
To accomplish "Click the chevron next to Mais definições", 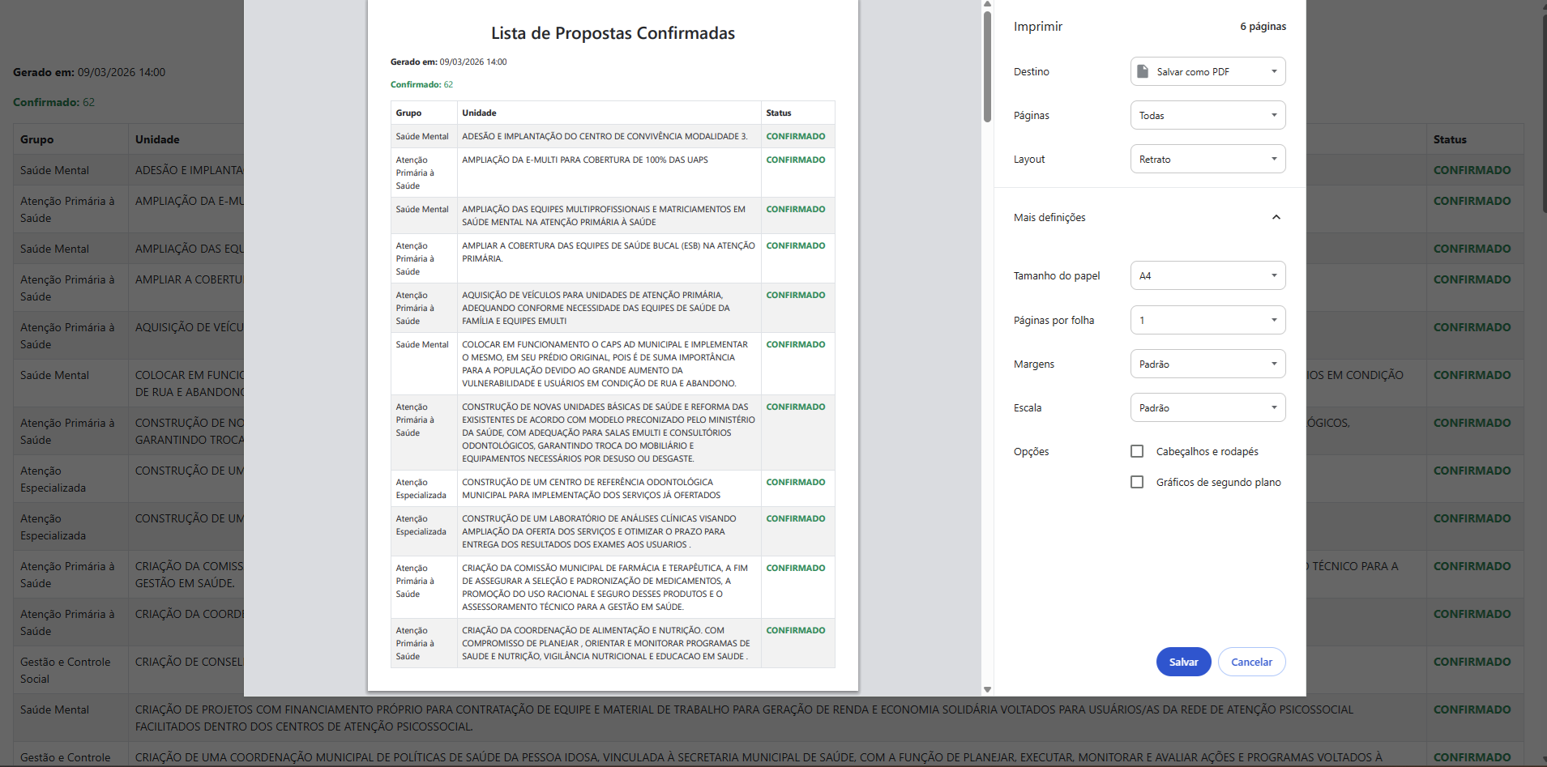I will pyautogui.click(x=1276, y=217).
